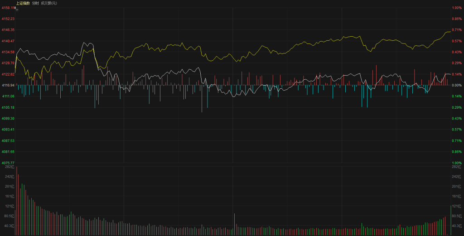Click the 121亿 label on right volume axis

pyautogui.click(x=456, y=206)
